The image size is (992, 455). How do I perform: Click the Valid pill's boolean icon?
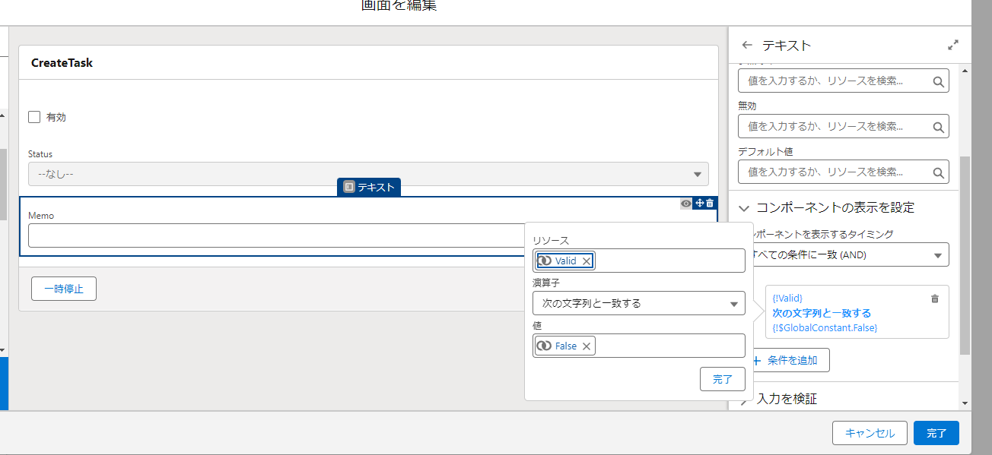[x=545, y=261]
